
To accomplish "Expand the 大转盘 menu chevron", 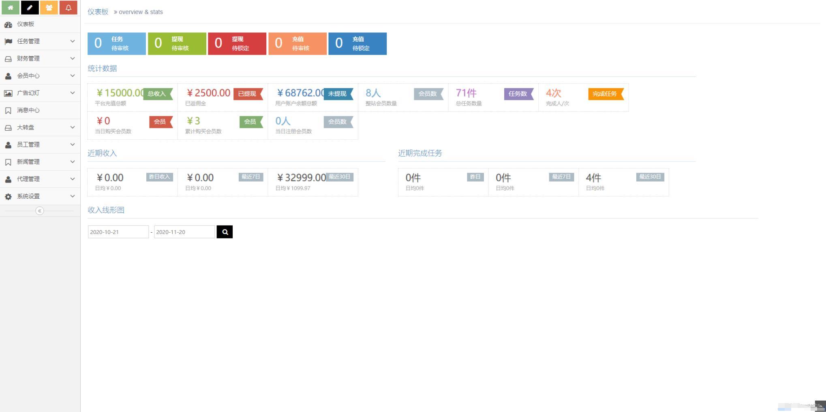I will tap(73, 127).
